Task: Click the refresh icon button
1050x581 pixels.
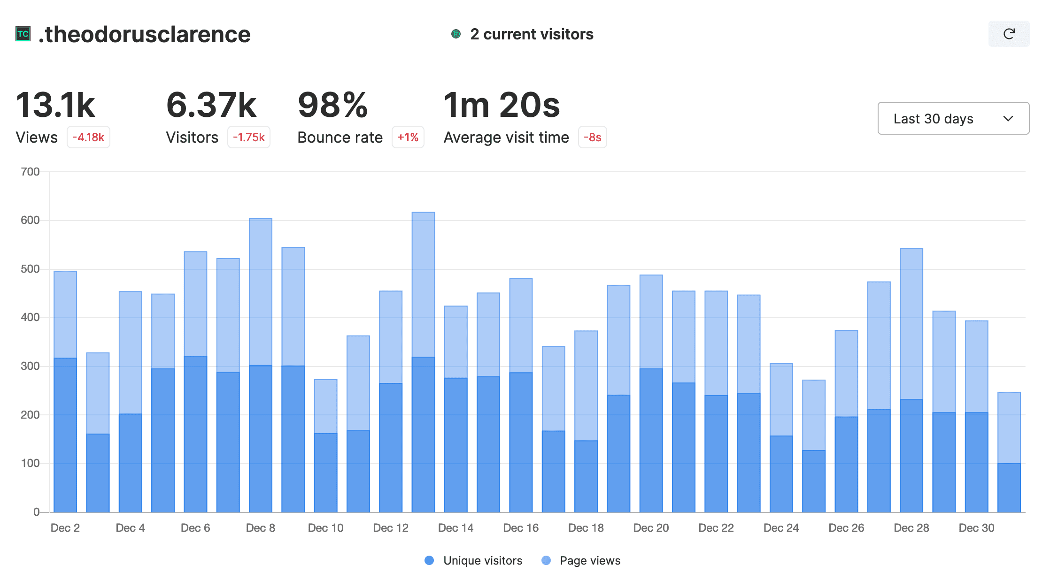Action: (1009, 34)
